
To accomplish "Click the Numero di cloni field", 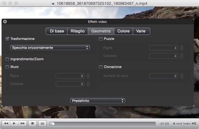I will (163, 76).
